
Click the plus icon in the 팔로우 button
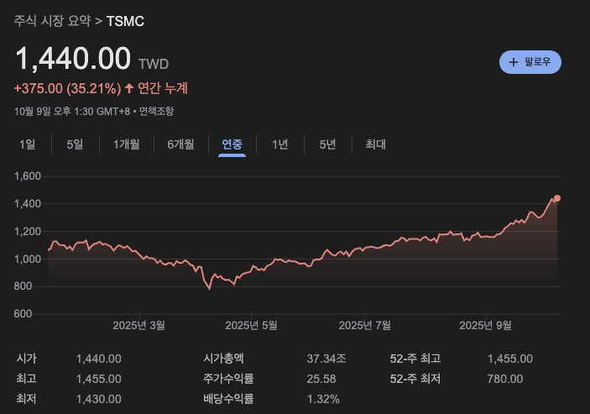[513, 62]
